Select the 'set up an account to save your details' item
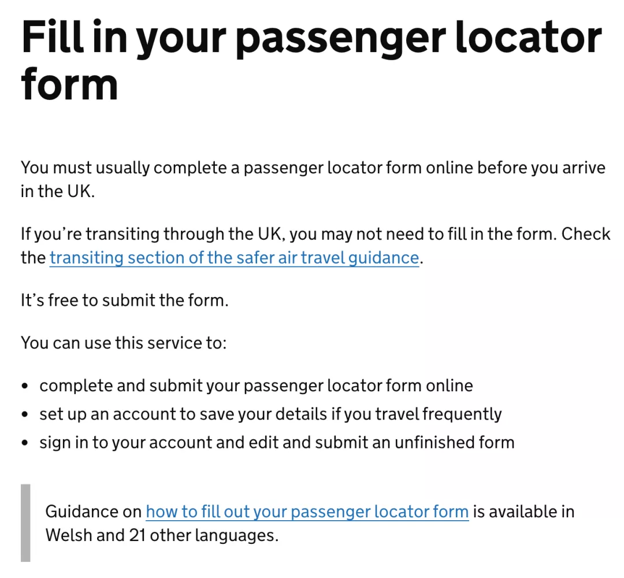 [270, 414]
